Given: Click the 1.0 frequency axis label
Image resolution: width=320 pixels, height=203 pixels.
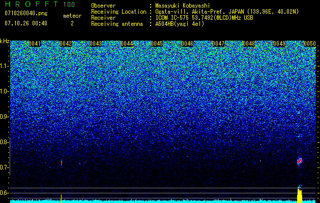Looking at the screenshot, I should [4, 91].
